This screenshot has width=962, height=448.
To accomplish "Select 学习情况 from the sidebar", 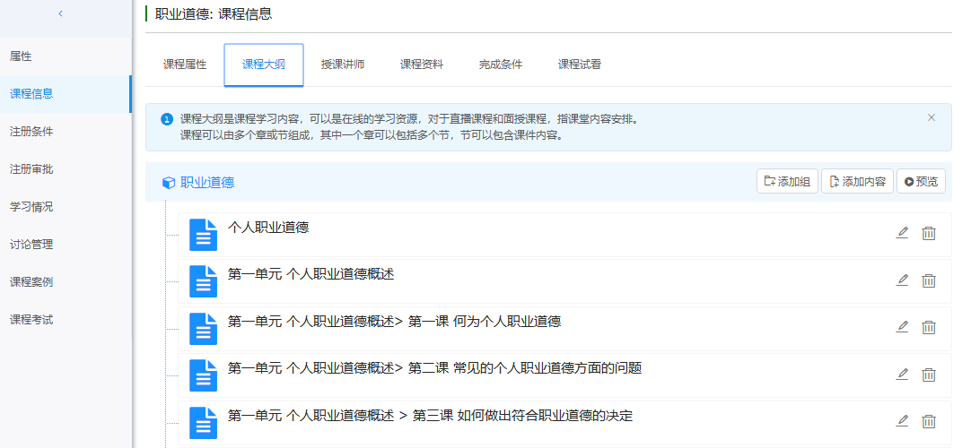I will [31, 207].
